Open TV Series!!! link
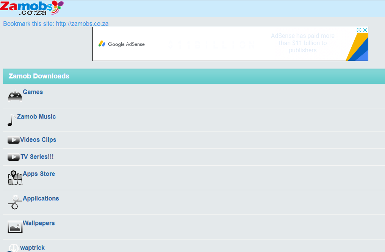The height and width of the screenshot is (252, 385). pyautogui.click(x=37, y=157)
